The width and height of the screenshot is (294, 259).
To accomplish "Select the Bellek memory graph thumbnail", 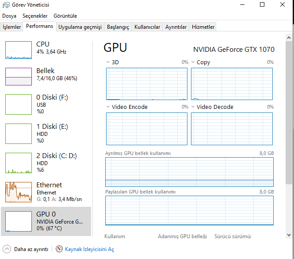I will click(19, 77).
